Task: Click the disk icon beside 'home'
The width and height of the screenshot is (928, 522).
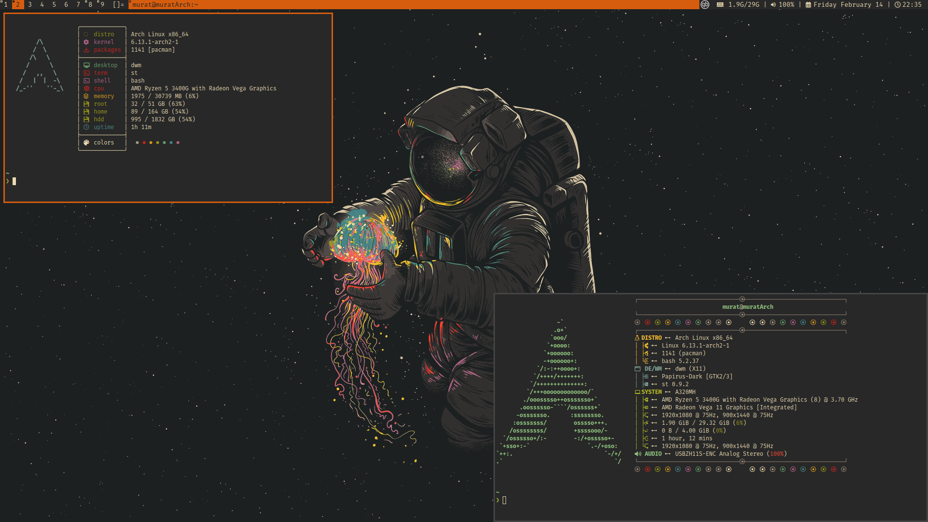Action: (x=86, y=112)
